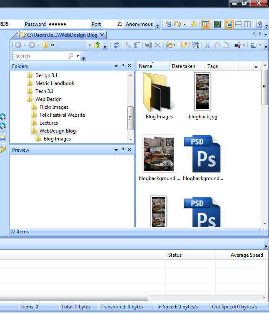The image size is (269, 313).
Task: Open the tab list dropdown arrow
Action: coord(266,34)
